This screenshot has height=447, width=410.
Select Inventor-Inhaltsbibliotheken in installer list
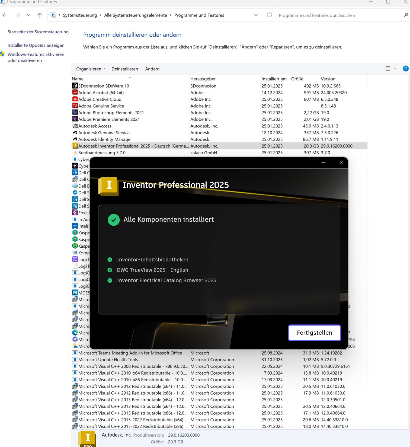[x=152, y=260]
